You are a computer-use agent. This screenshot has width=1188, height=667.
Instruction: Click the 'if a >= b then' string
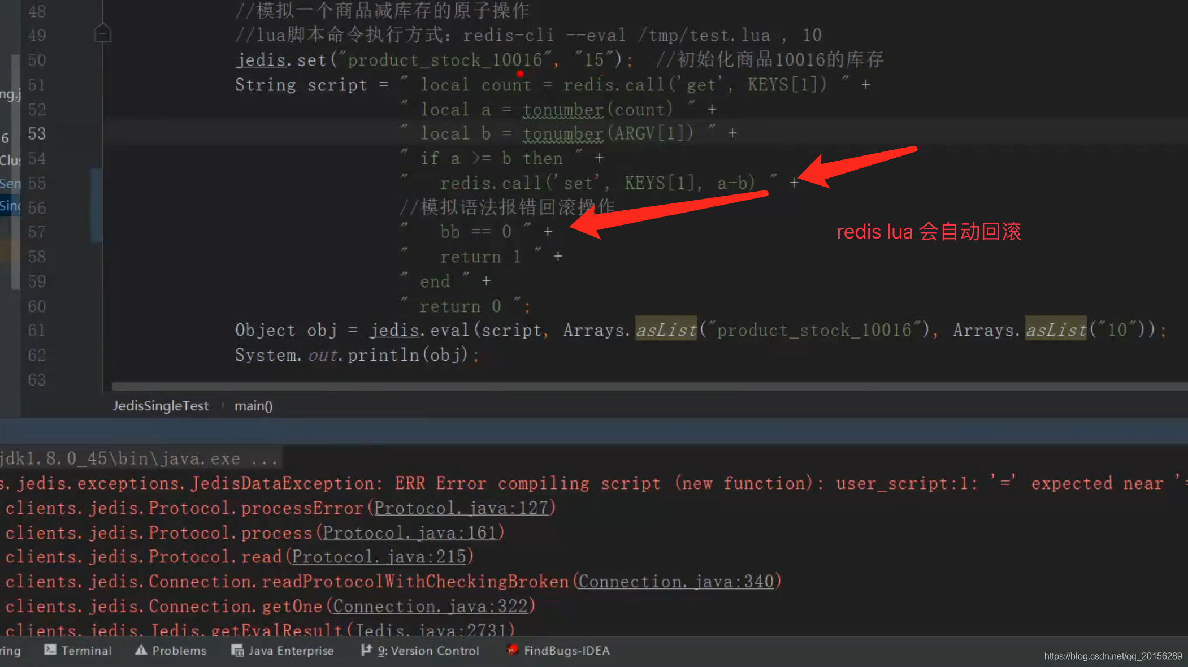tap(491, 158)
